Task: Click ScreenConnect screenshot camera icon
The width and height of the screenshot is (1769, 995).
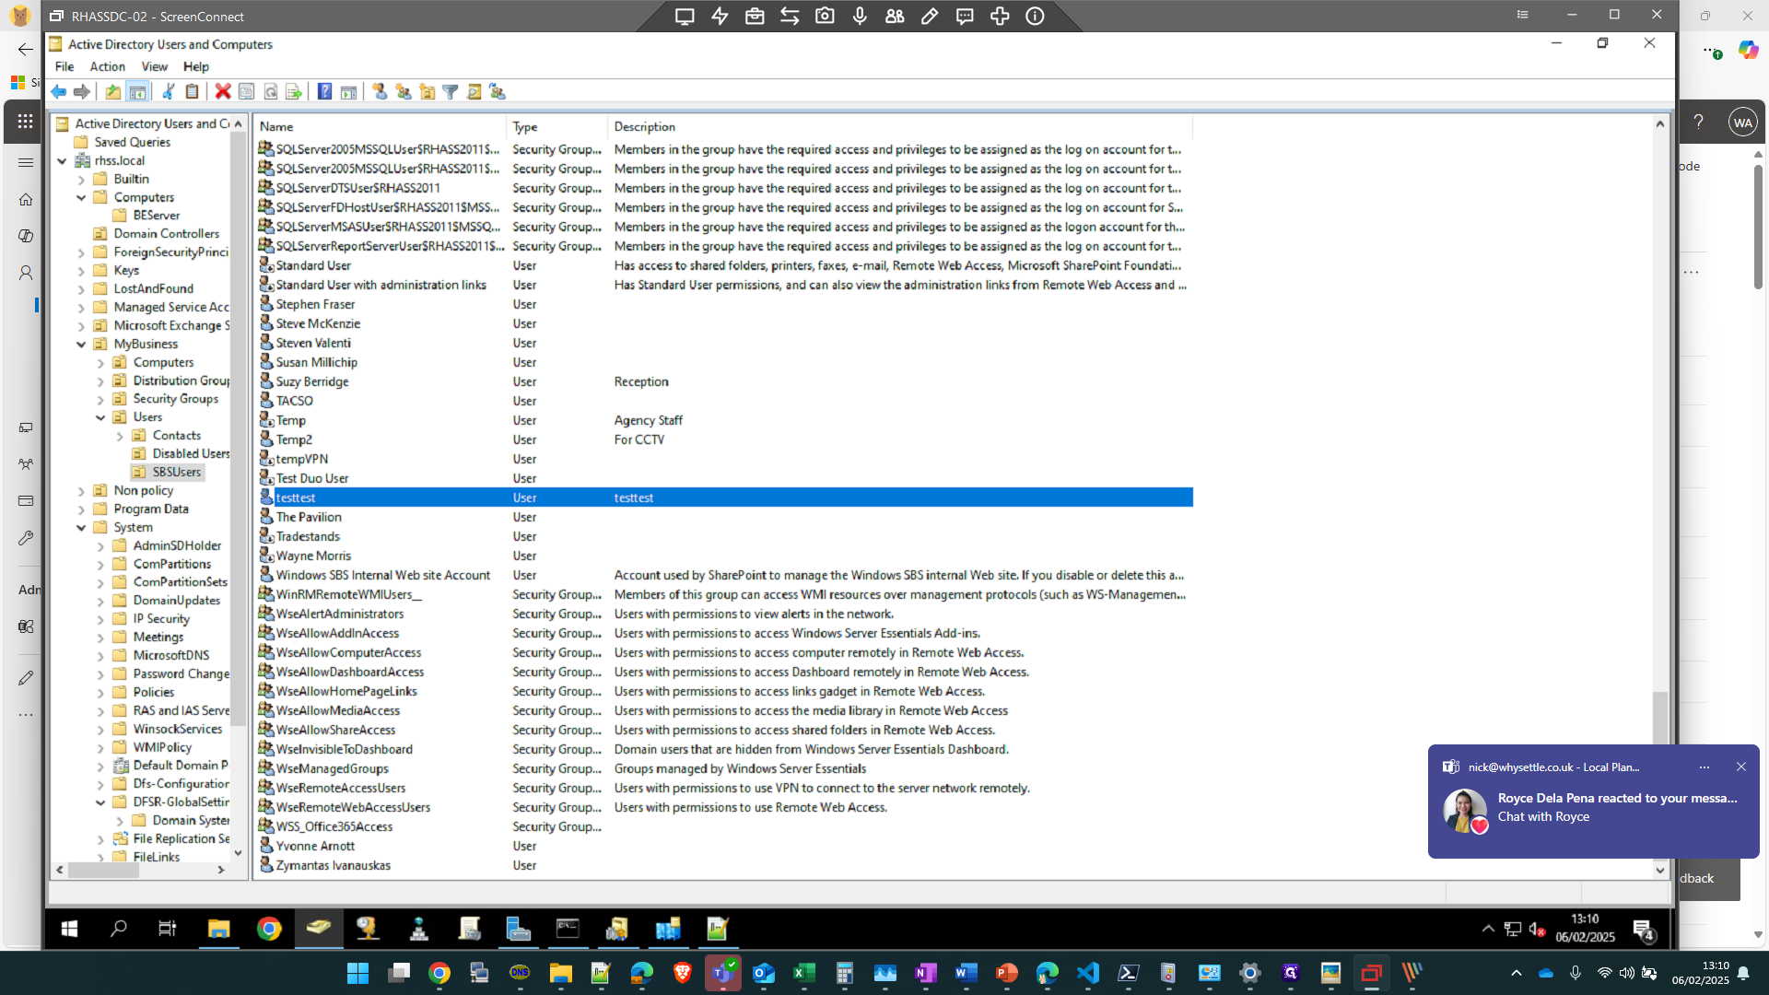Action: pyautogui.click(x=825, y=16)
